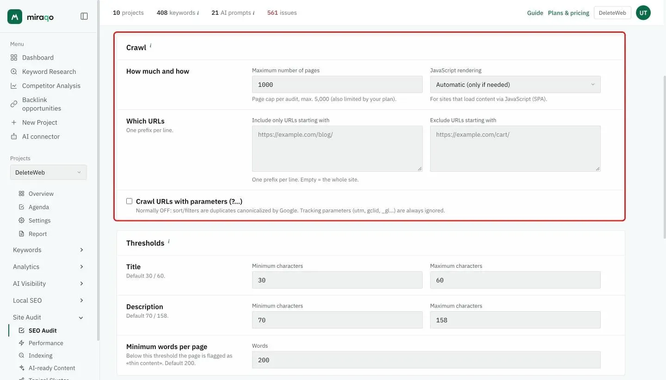
Task: Collapse the Site Audit section
Action: click(x=48, y=317)
